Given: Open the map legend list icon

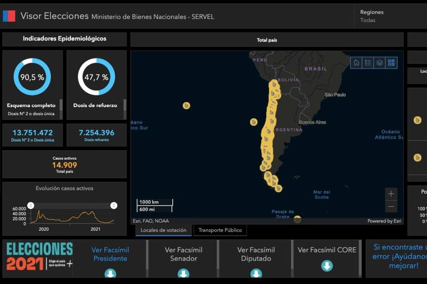Looking at the screenshot, I should (x=368, y=63).
